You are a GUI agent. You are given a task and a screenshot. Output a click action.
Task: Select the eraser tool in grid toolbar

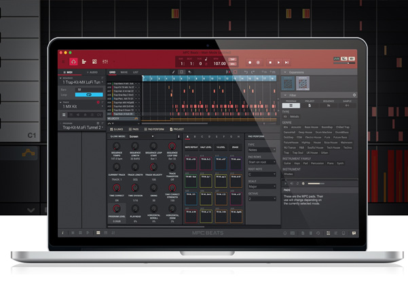(190, 72)
